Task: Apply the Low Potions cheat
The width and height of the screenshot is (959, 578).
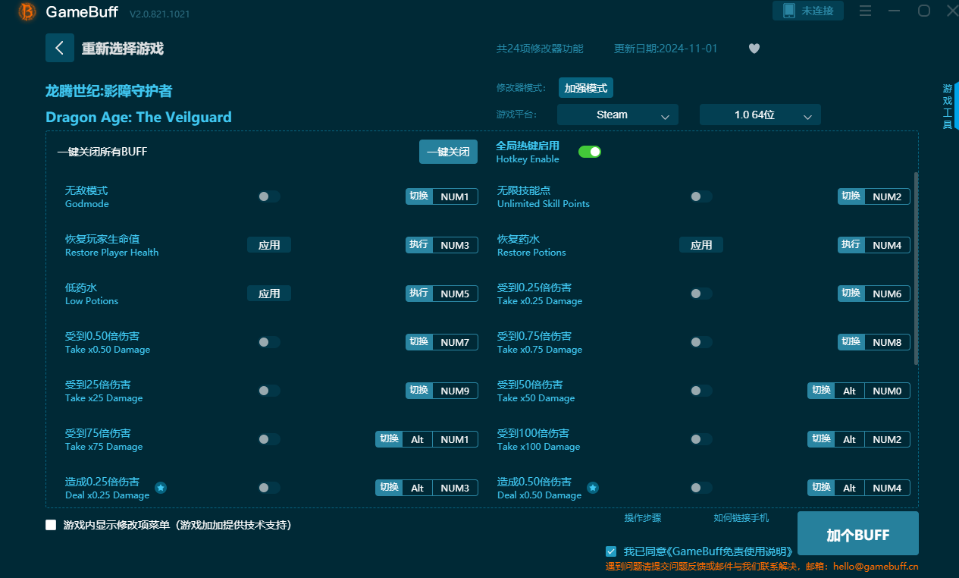Action: pos(269,294)
